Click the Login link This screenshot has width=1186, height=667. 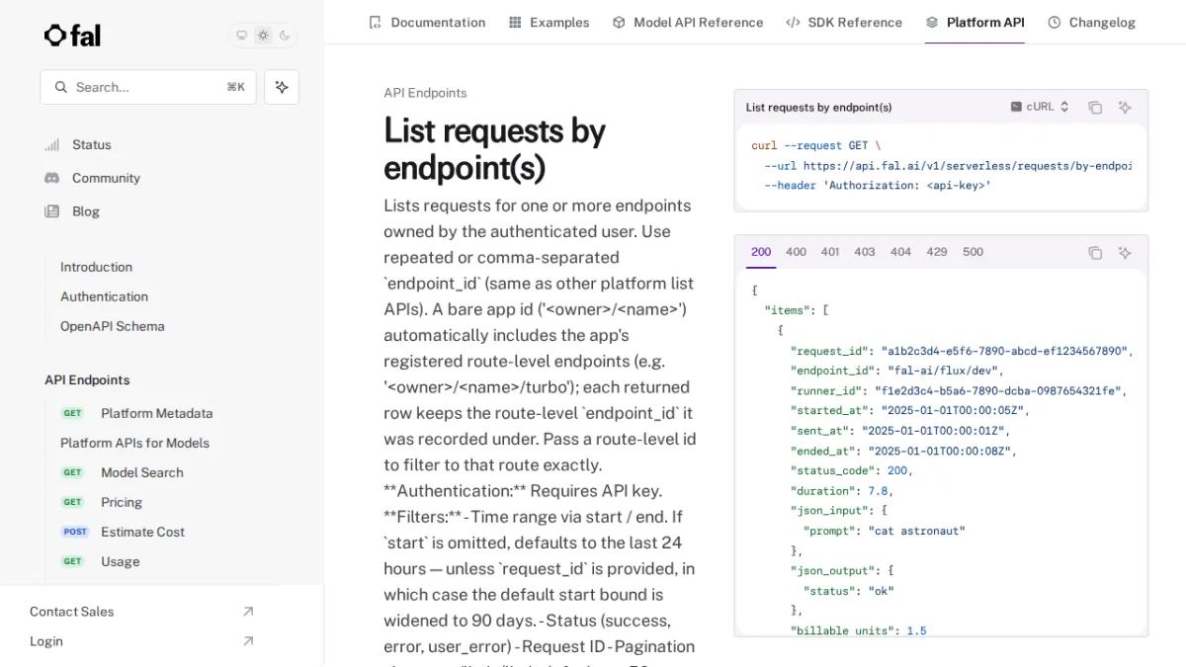[x=46, y=641]
